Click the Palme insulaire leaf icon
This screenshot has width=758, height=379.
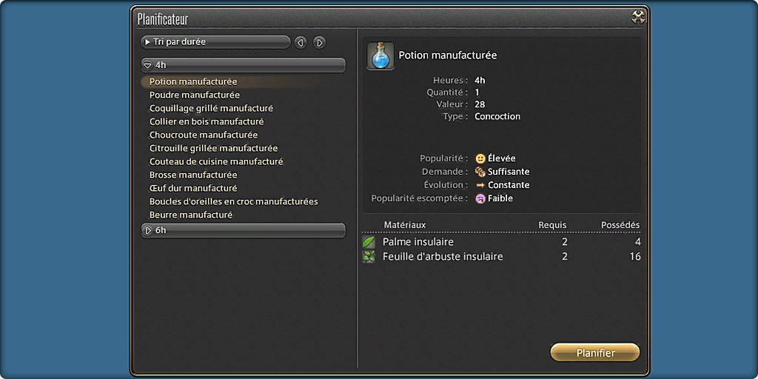point(369,242)
